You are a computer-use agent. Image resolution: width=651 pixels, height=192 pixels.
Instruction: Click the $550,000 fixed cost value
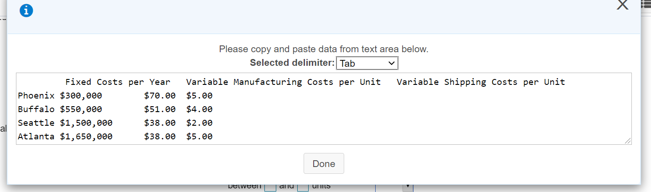tap(81, 109)
